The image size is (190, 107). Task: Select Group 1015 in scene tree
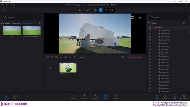pyautogui.click(x=165, y=63)
